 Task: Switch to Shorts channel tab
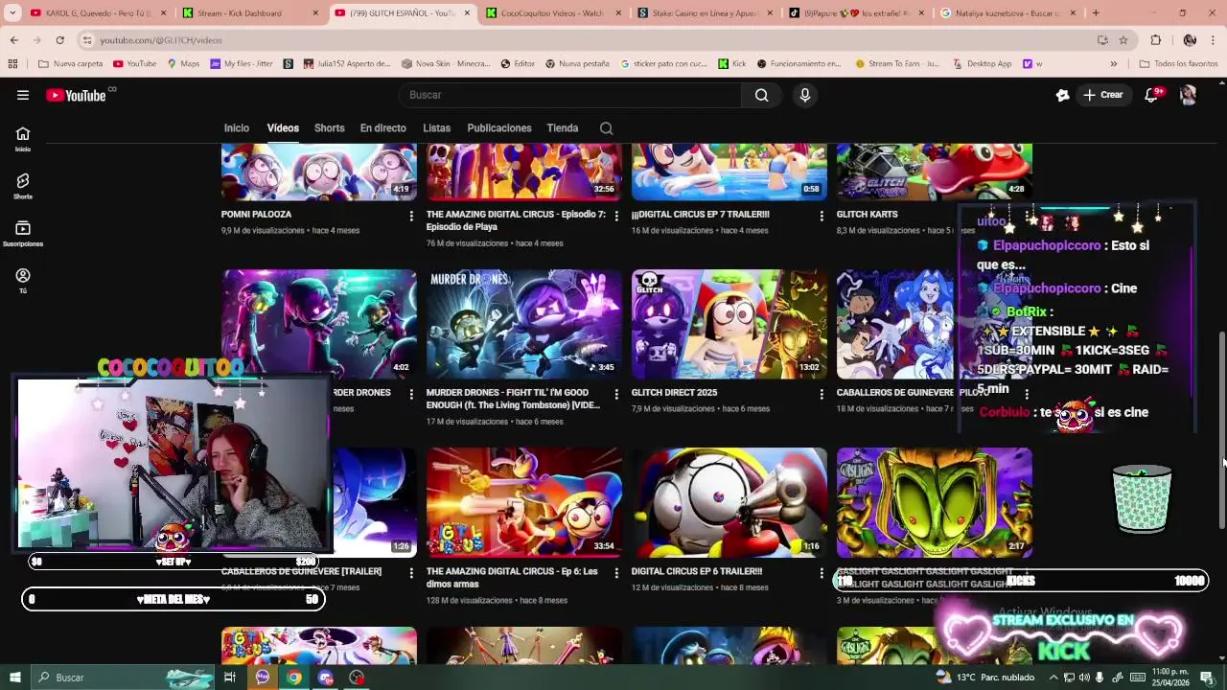pyautogui.click(x=329, y=128)
